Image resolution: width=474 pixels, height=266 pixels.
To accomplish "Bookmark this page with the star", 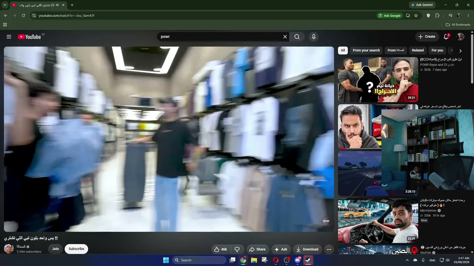I will pyautogui.click(x=416, y=16).
